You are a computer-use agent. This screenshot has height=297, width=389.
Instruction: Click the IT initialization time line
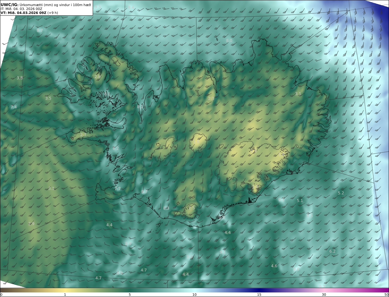[x=21, y=9]
